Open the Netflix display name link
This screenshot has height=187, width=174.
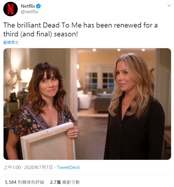pos(28,6)
